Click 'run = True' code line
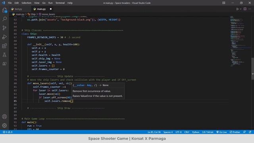The width and height of the screenshot is (254, 143). pyautogui.click(x=35, y=126)
